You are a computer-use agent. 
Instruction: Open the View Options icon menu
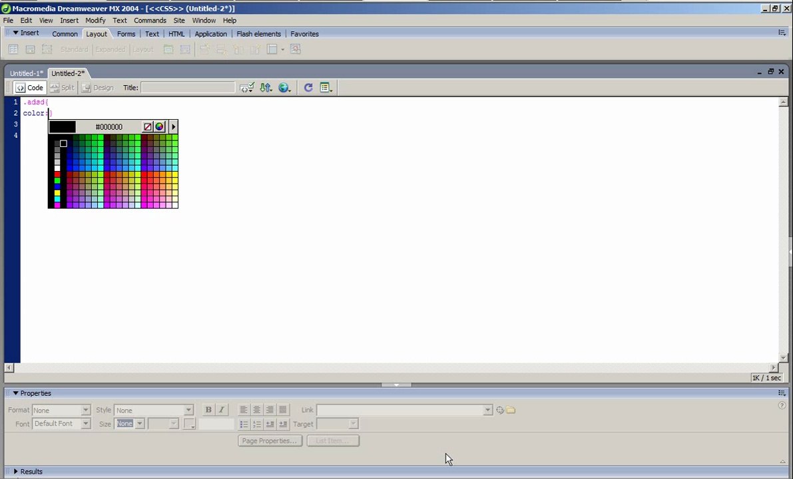(326, 87)
